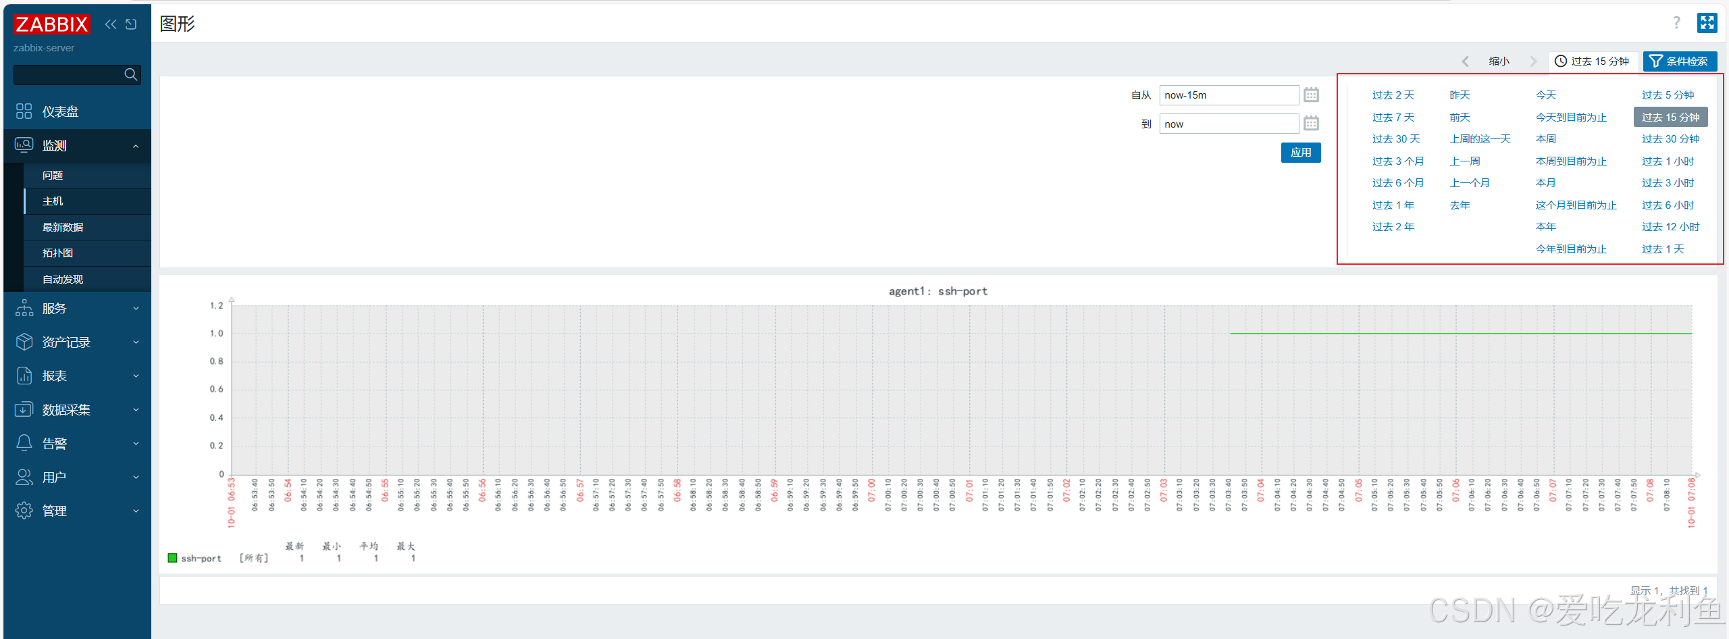Select the highlighted 过去 15 分钟 preset link

point(1670,118)
